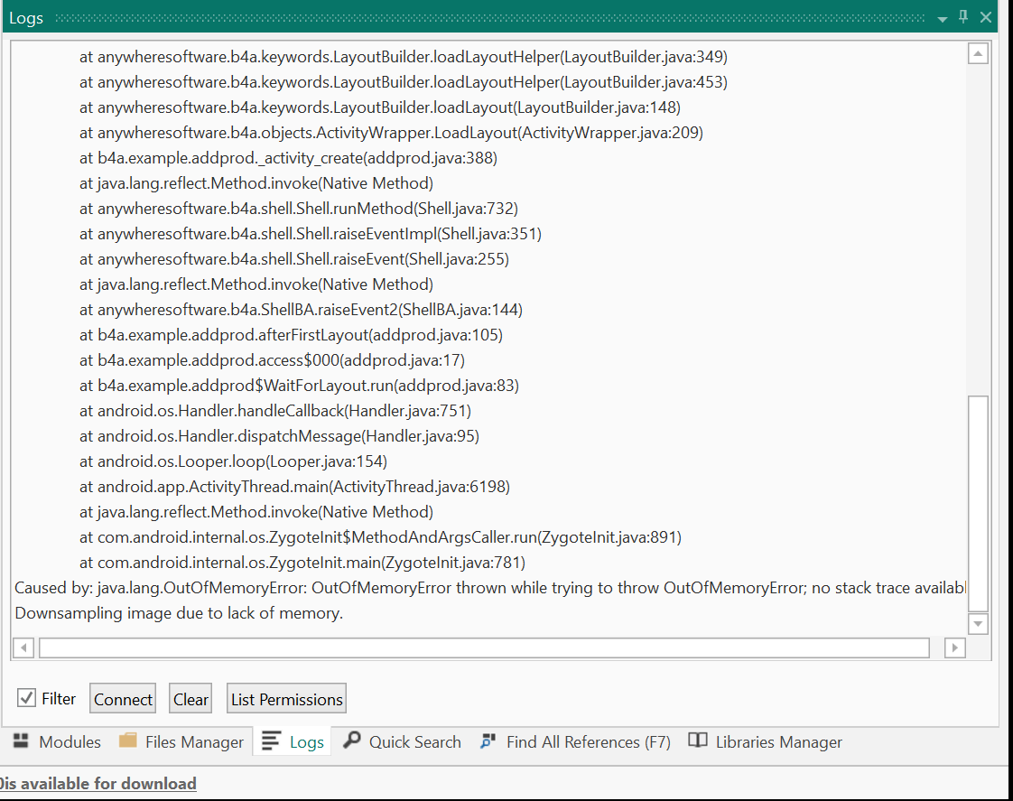Click the vertical scrollbar down arrow

coord(978,623)
